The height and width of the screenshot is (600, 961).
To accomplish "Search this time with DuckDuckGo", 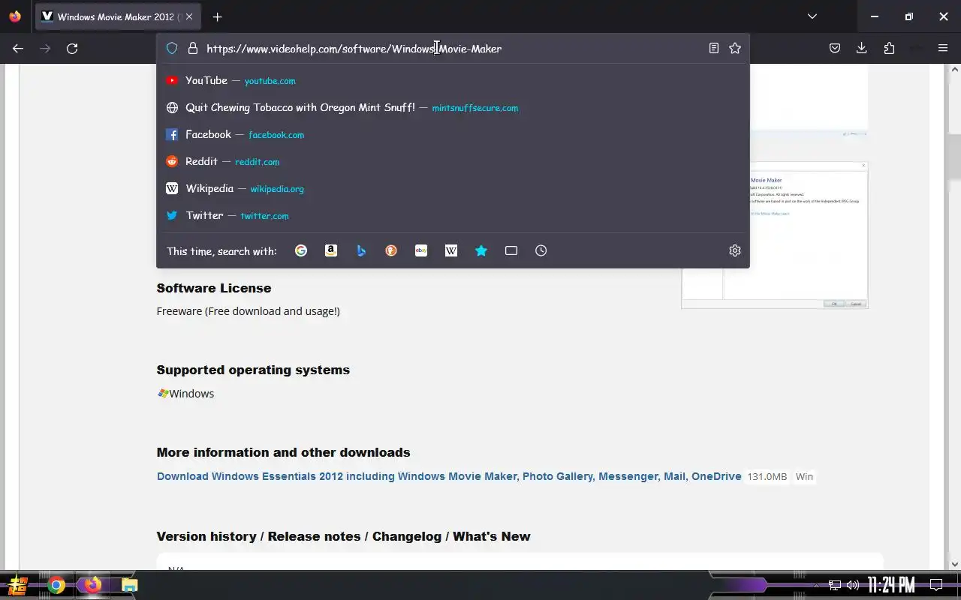I will (391, 250).
